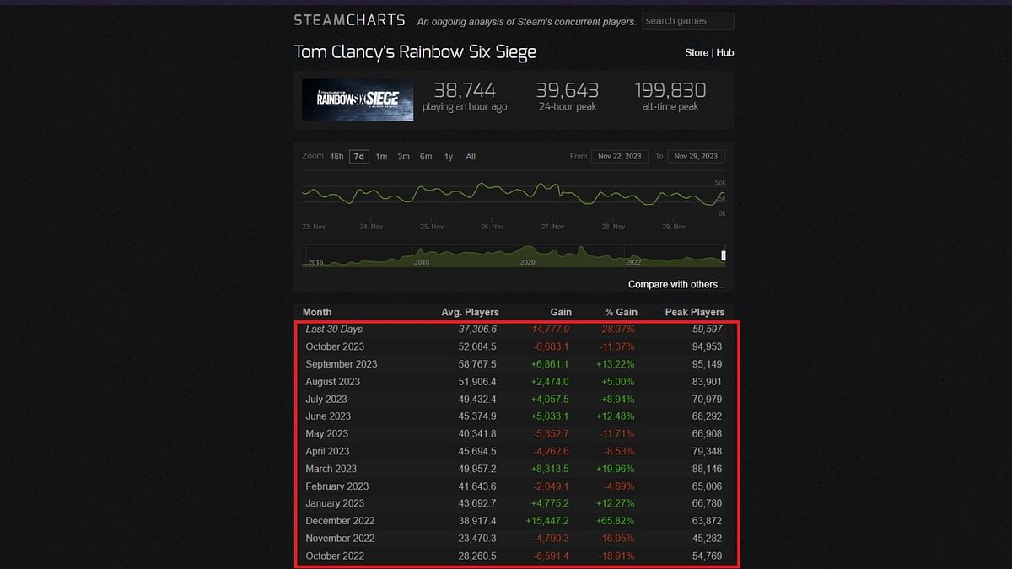Click the SteamCharts logo
1012x569 pixels.
[x=349, y=20]
